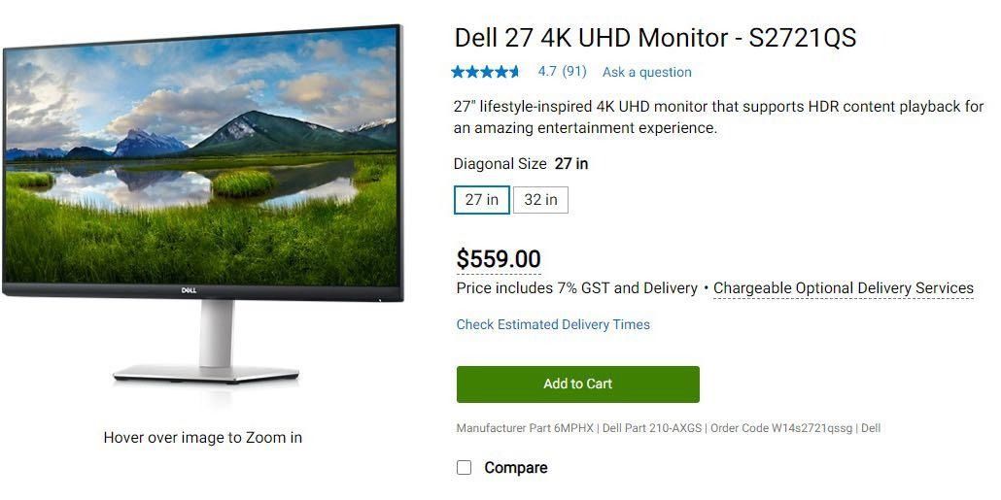
Task: Click the Compare label text
Action: [x=516, y=467]
